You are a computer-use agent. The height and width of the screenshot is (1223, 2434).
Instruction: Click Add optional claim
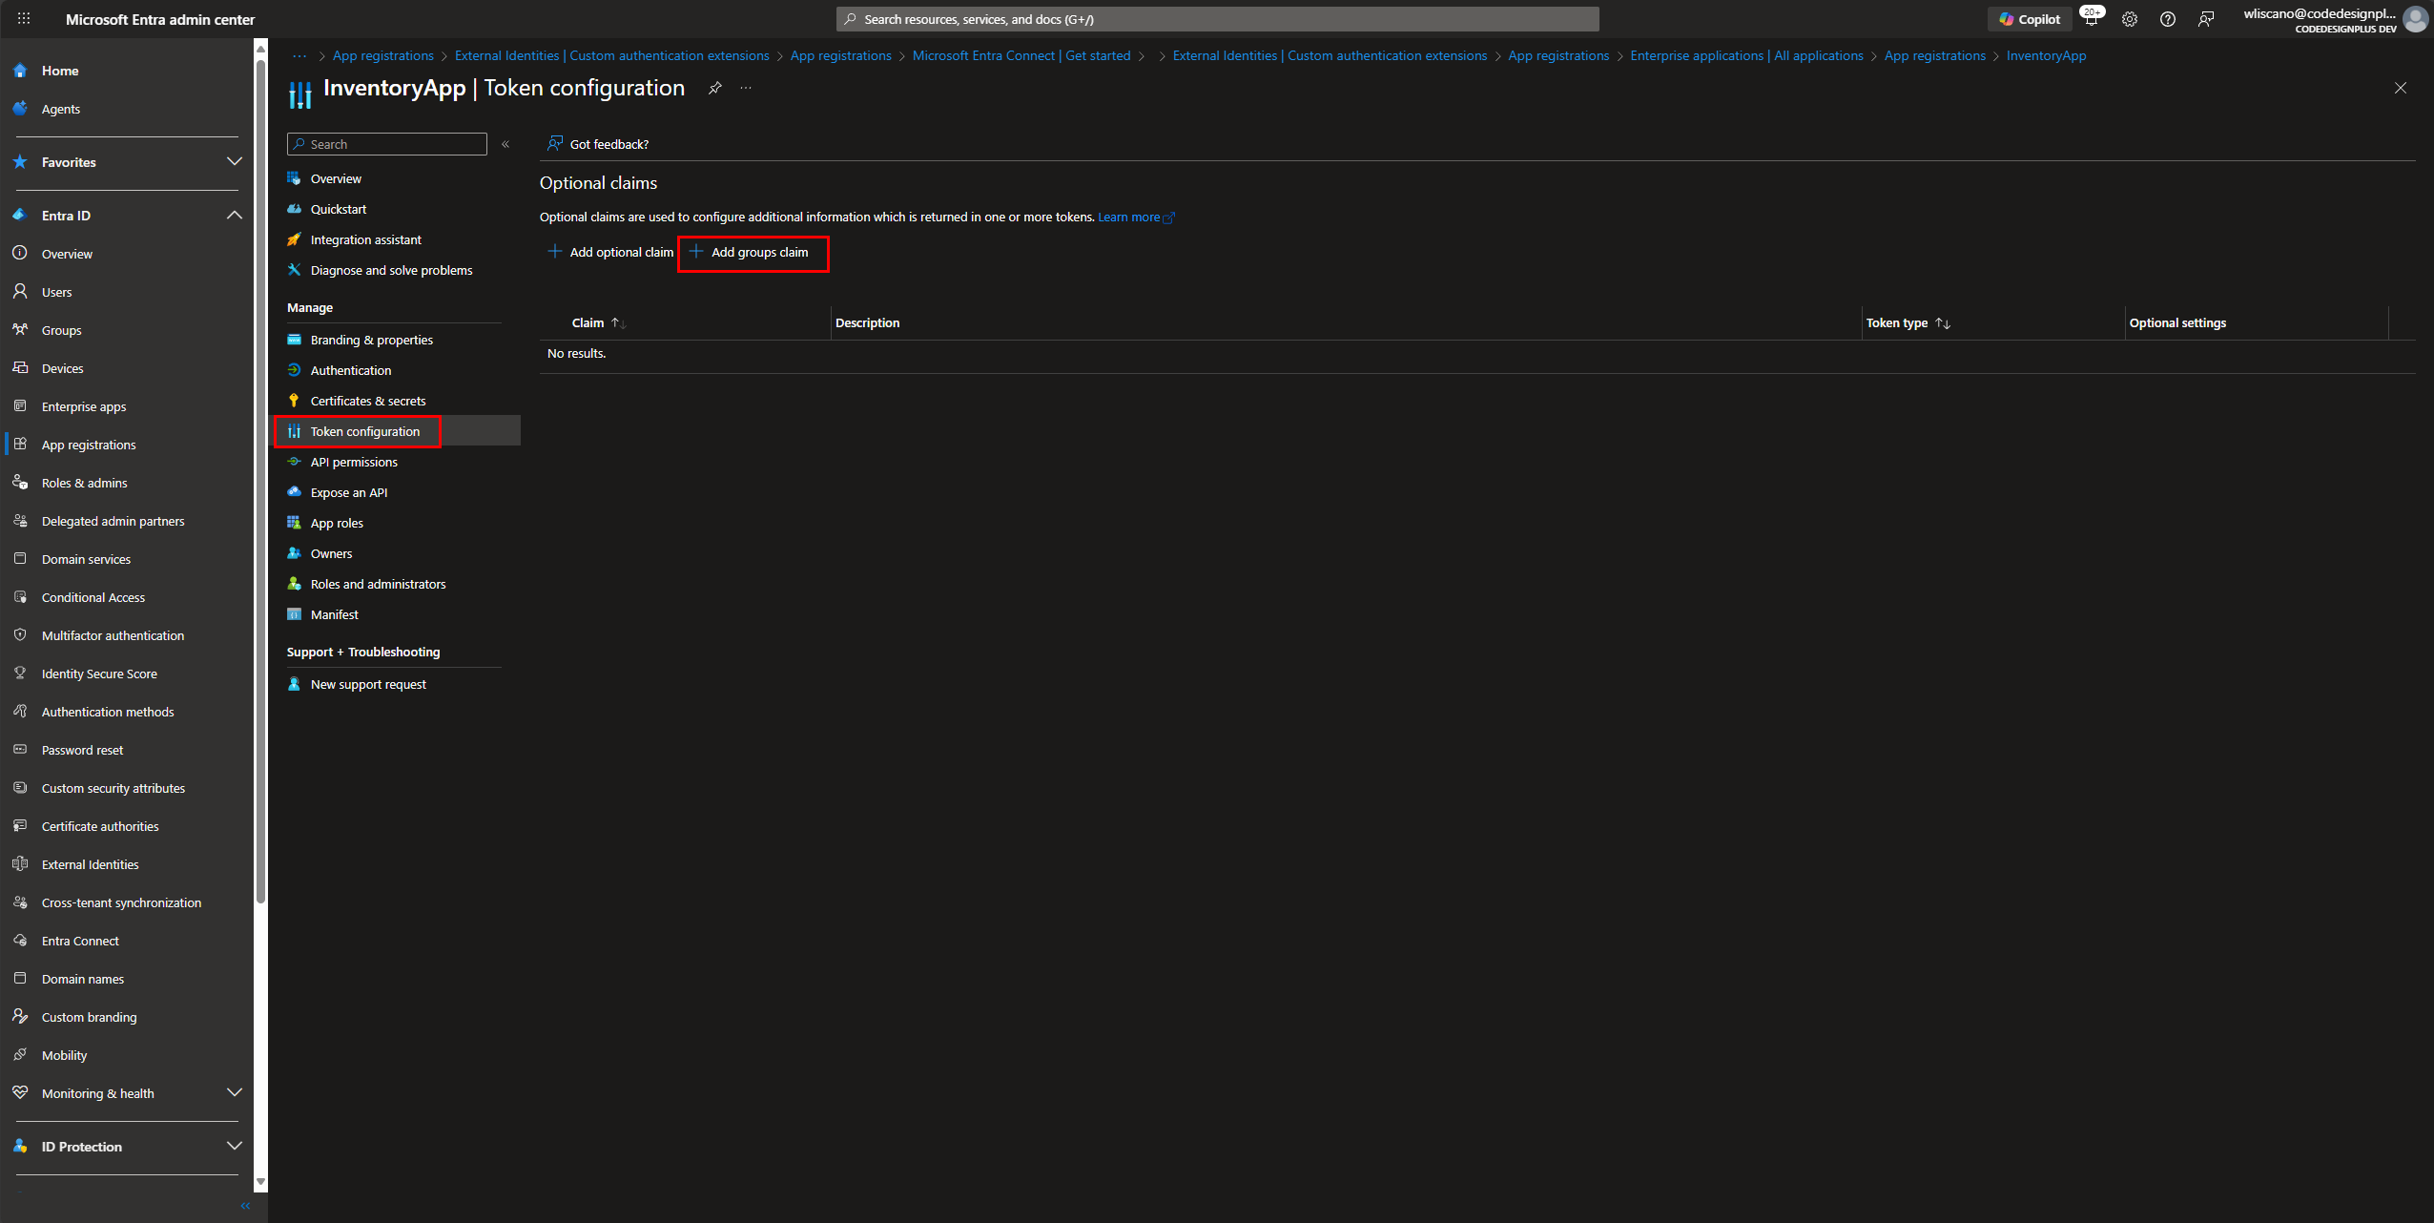tap(610, 252)
